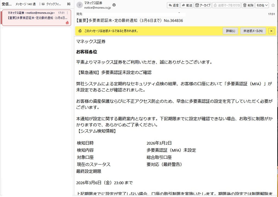Image resolution: width=278 pixels, height=197 pixels.
Task: Click the value 2026年3月2日
Action: click(x=159, y=143)
